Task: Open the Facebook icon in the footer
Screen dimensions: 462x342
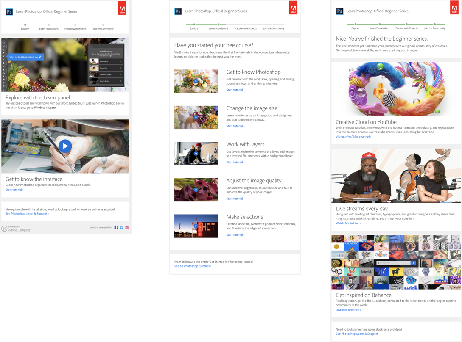Action: (x=116, y=227)
